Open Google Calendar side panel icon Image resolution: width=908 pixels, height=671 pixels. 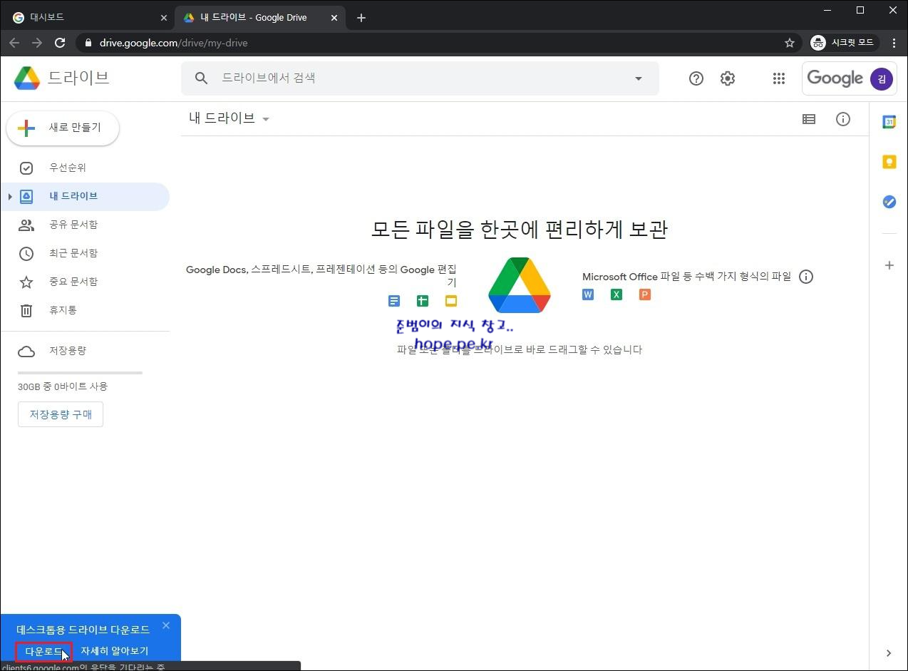(x=889, y=122)
